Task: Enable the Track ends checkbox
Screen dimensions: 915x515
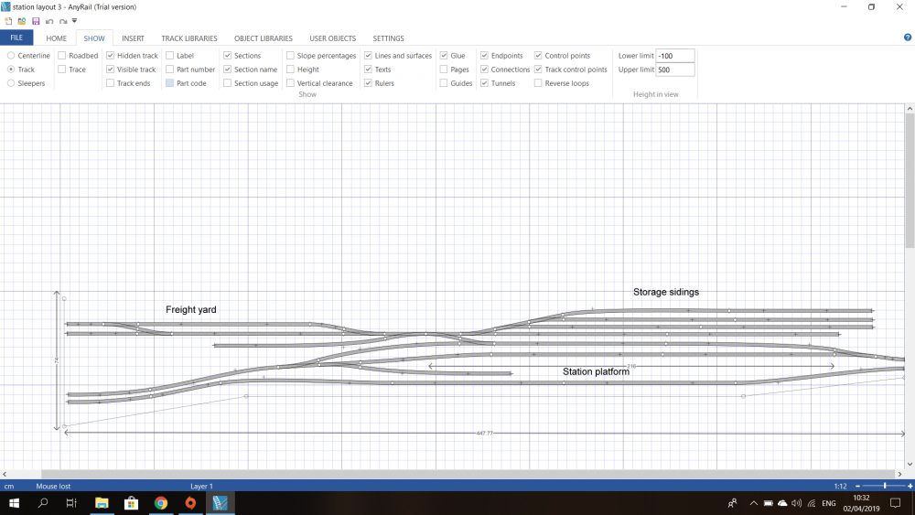Action: [111, 83]
